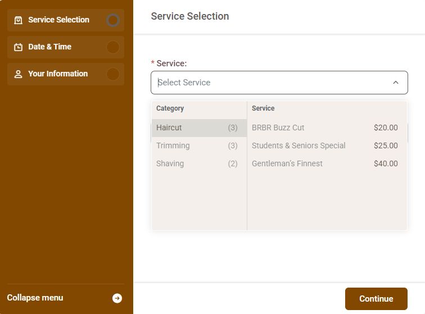Click the Service Selection shopping bag icon
The image size is (425, 314).
point(18,20)
